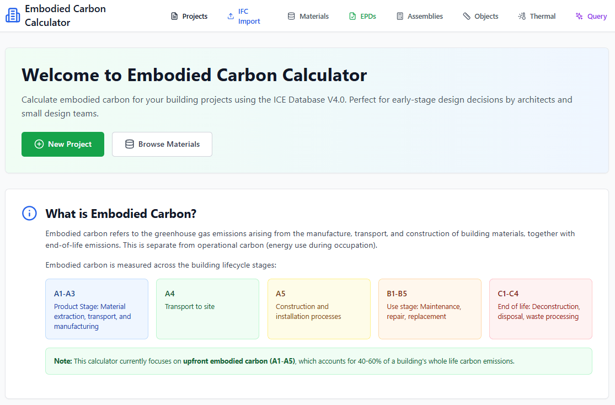Click the EPDs green file icon
This screenshot has height=405, width=615.
[x=352, y=17]
